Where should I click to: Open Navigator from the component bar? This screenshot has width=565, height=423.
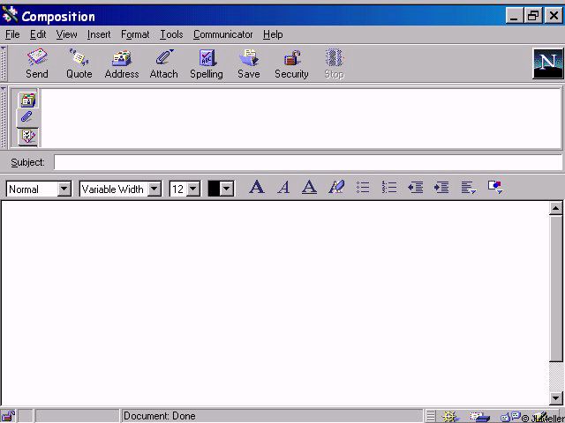[450, 417]
